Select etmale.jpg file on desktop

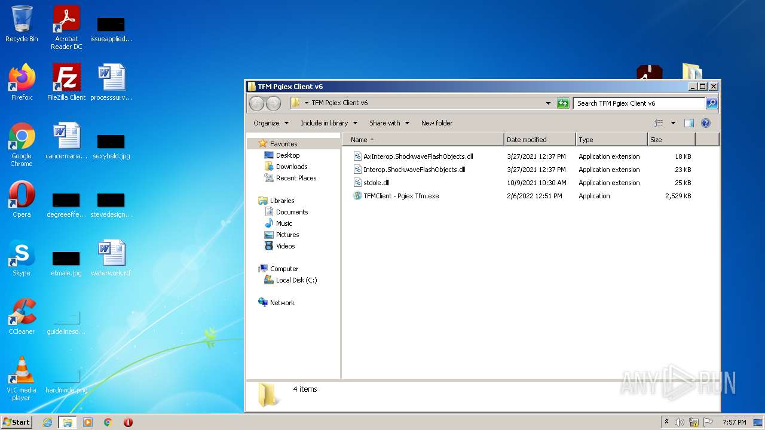pyautogui.click(x=66, y=264)
